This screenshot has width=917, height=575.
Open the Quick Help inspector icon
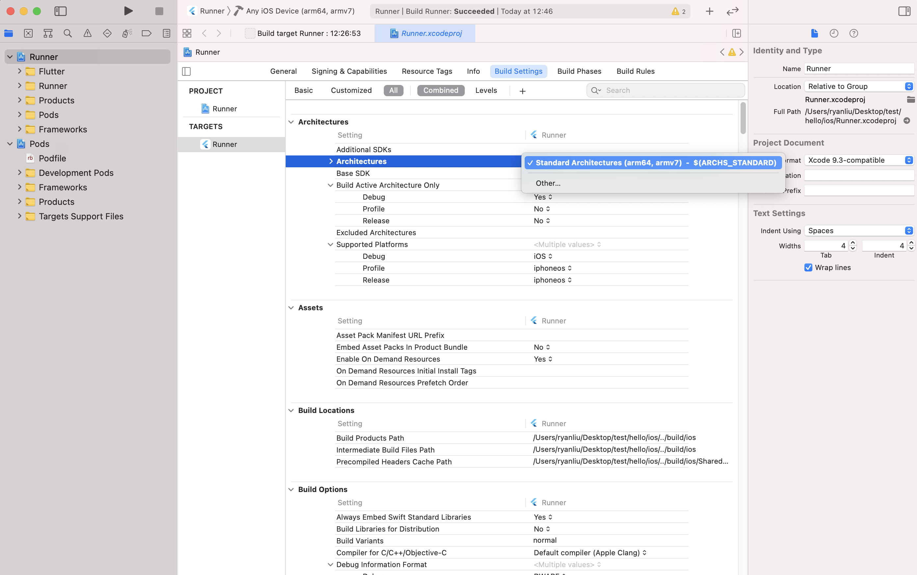point(853,34)
